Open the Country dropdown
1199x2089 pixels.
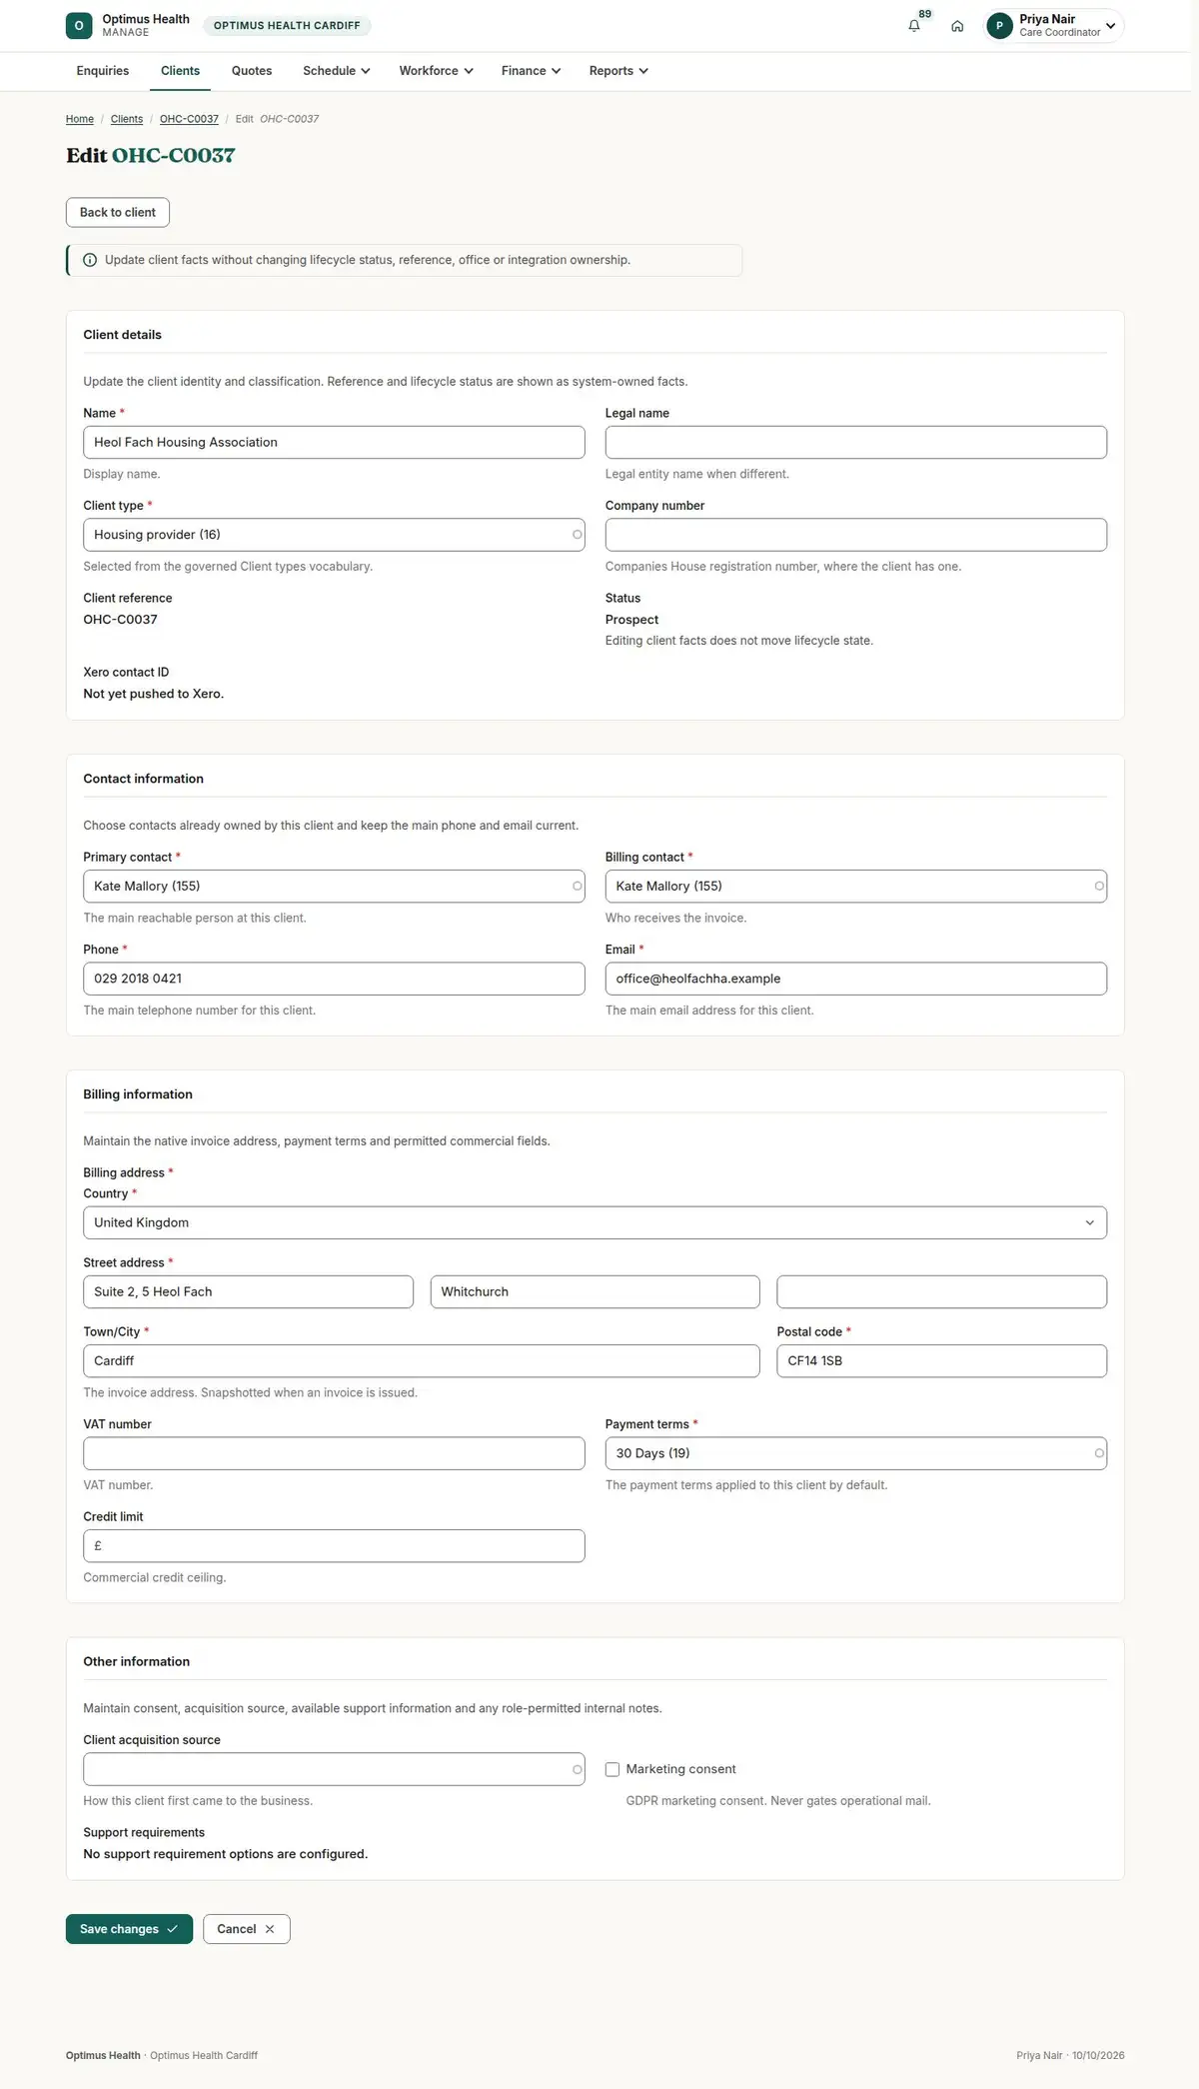point(595,1222)
